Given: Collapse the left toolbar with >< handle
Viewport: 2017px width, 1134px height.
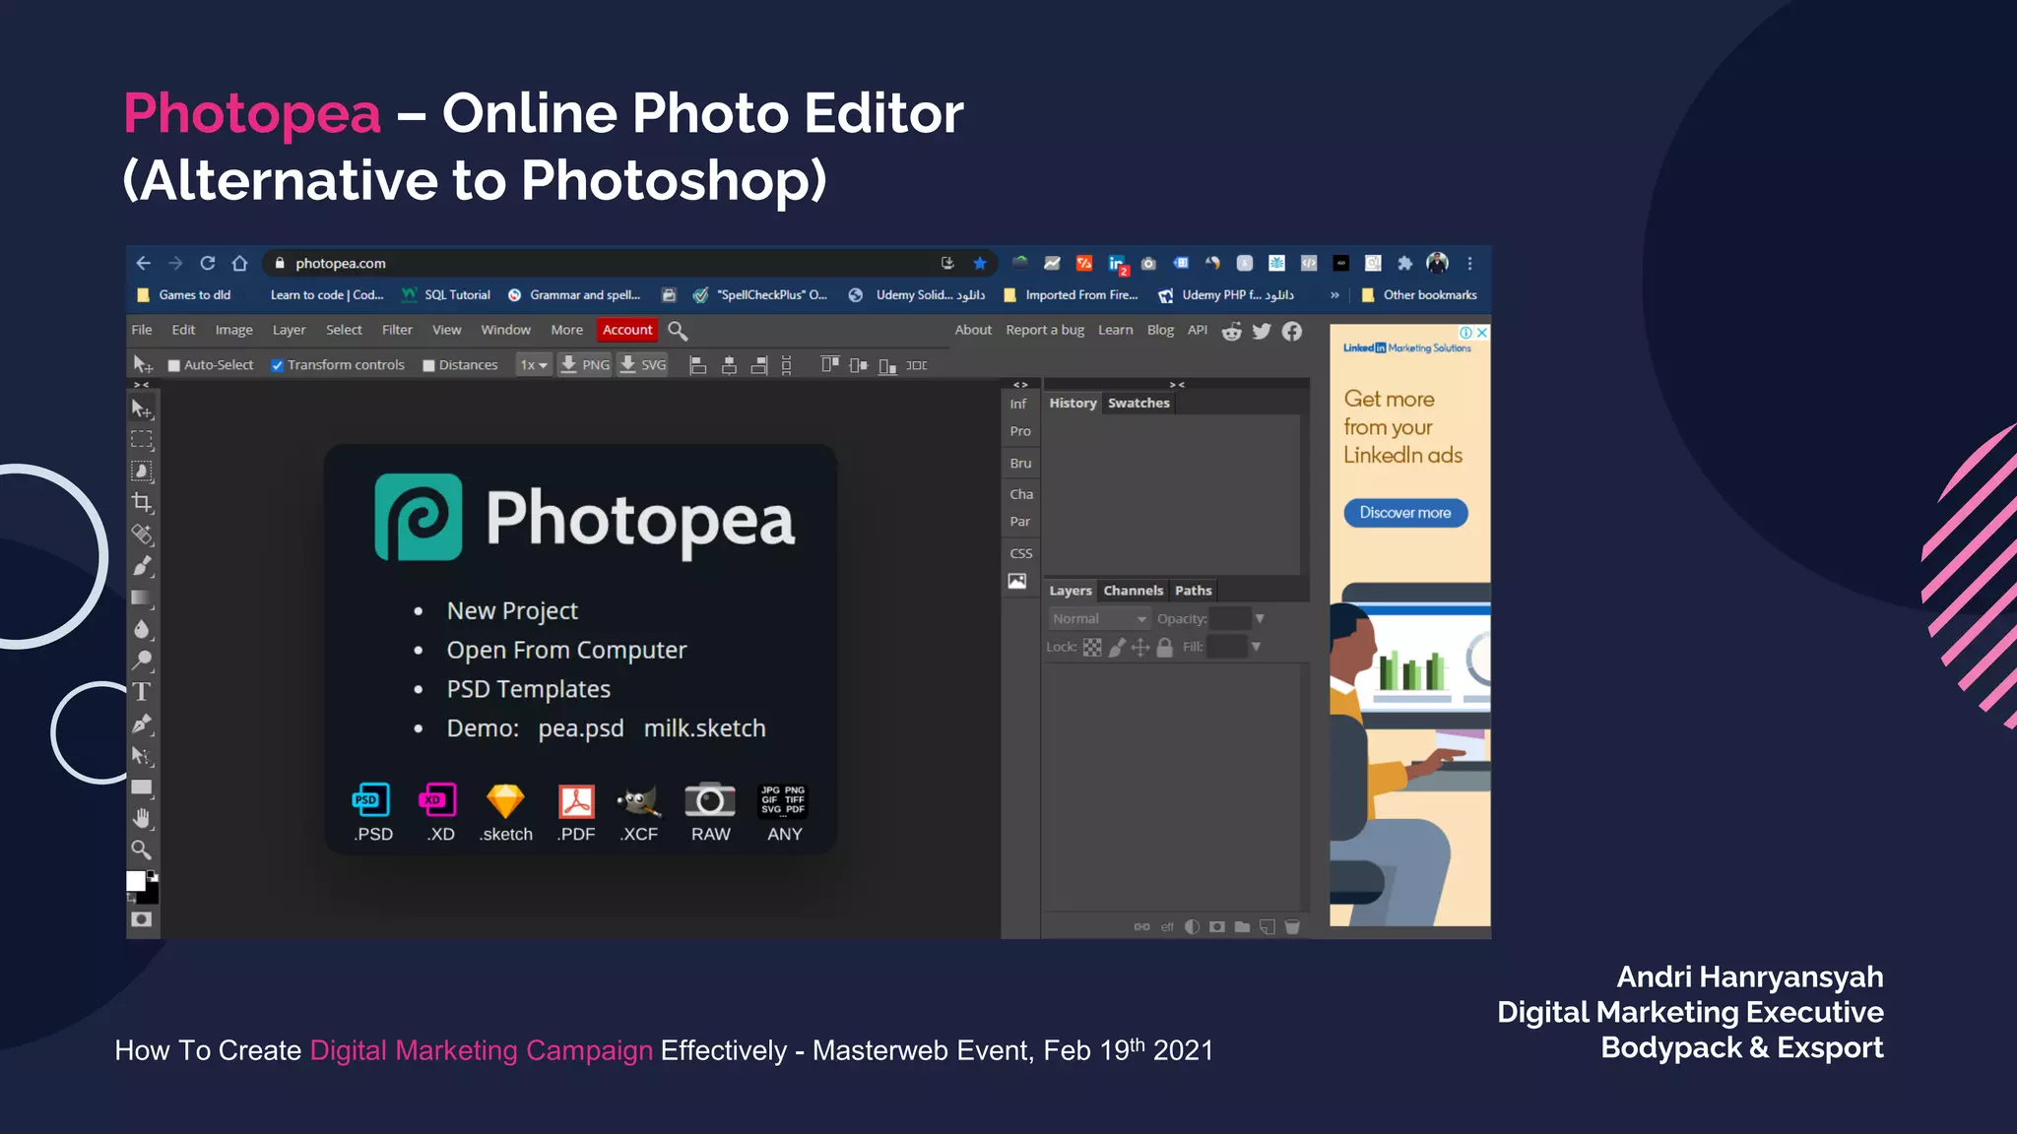Looking at the screenshot, I should pyautogui.click(x=142, y=384).
